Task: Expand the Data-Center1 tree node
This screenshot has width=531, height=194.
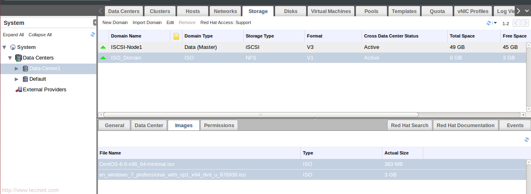Action: click(x=17, y=68)
